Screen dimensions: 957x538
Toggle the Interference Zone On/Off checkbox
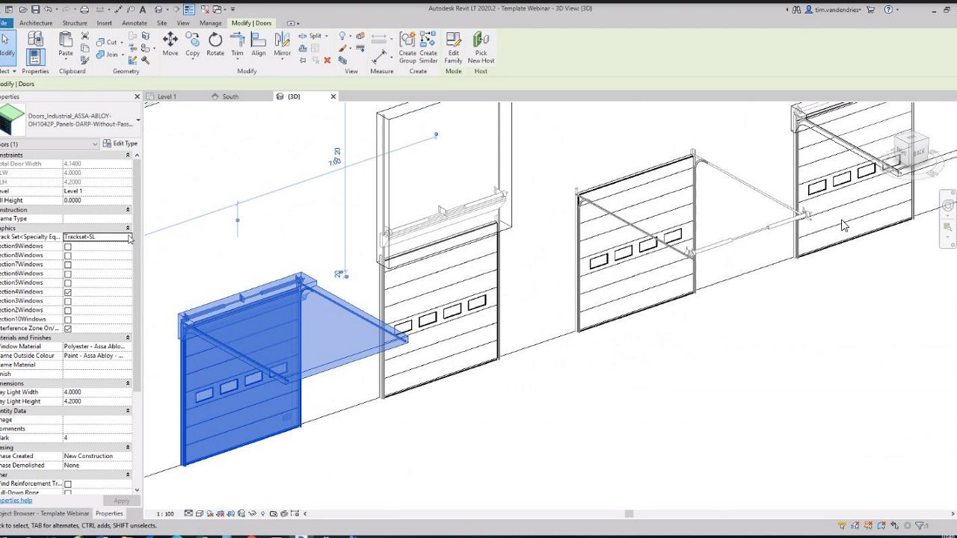68,329
